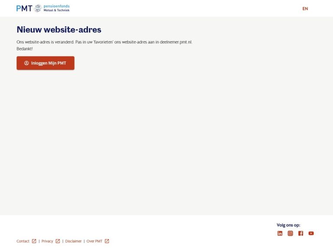
Task: Open the Disclaimer footer link
Action: (x=73, y=241)
